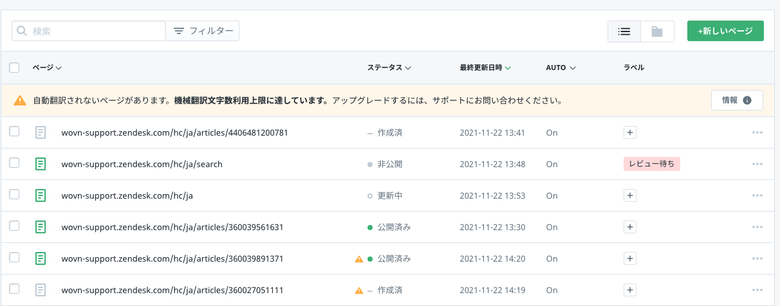Add label to wovn-support.zendesk.com/hc/ja row
The width and height of the screenshot is (780, 306).
630,195
